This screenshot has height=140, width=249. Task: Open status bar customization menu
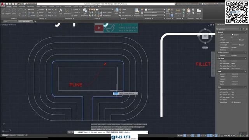click(247, 136)
